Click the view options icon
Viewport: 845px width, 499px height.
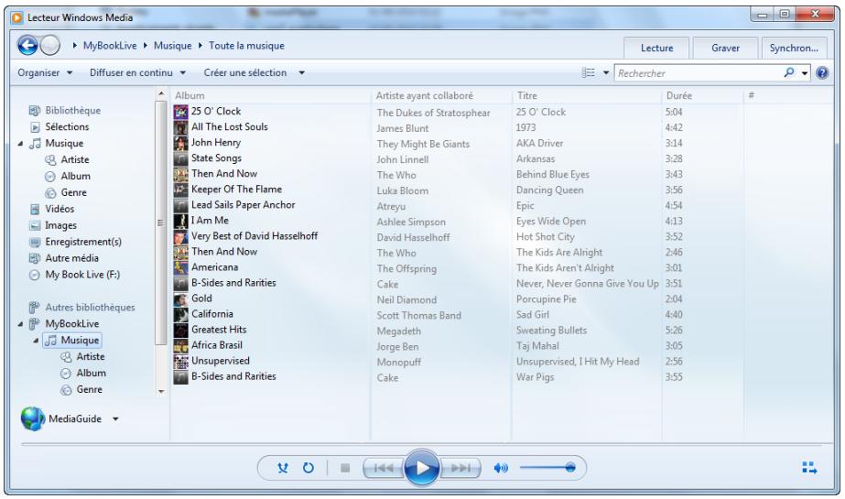(x=589, y=72)
